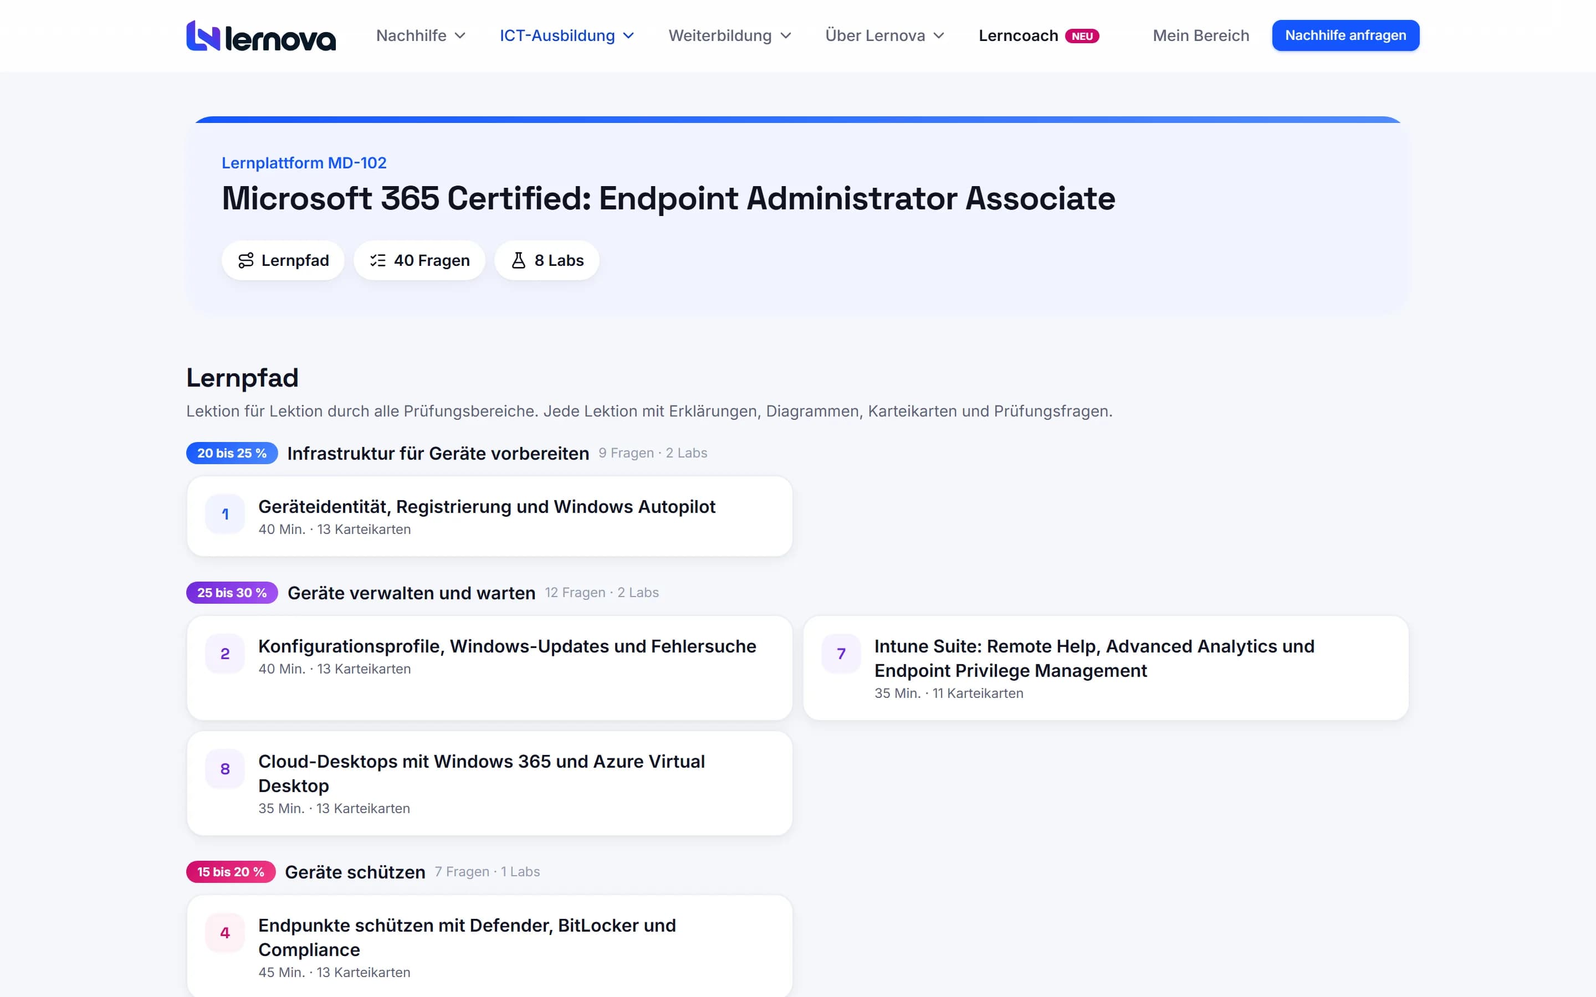This screenshot has height=997, width=1596.
Task: Open the ICT-Ausbildung menu
Action: [567, 35]
